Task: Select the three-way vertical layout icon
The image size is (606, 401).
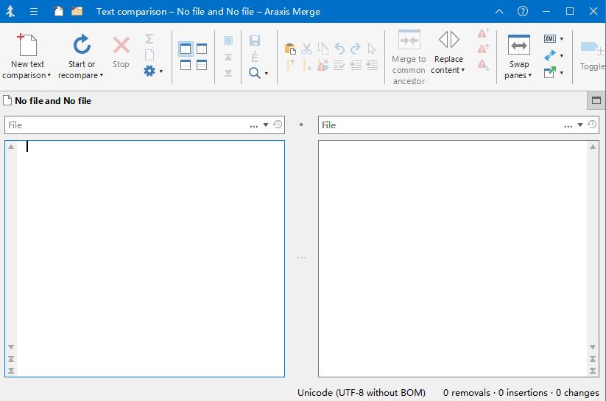Action: point(202,49)
